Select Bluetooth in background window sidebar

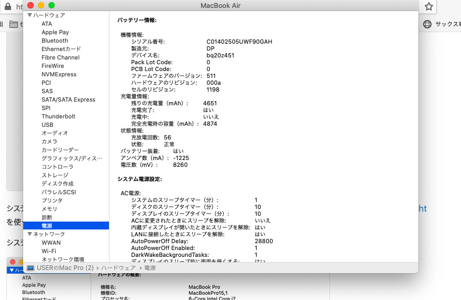(34, 292)
